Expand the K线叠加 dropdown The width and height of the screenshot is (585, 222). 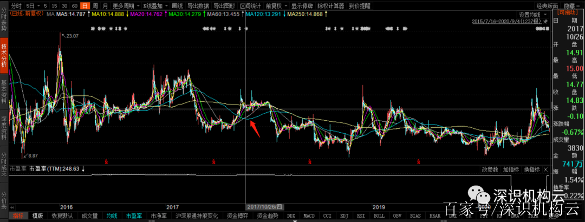(149, 5)
